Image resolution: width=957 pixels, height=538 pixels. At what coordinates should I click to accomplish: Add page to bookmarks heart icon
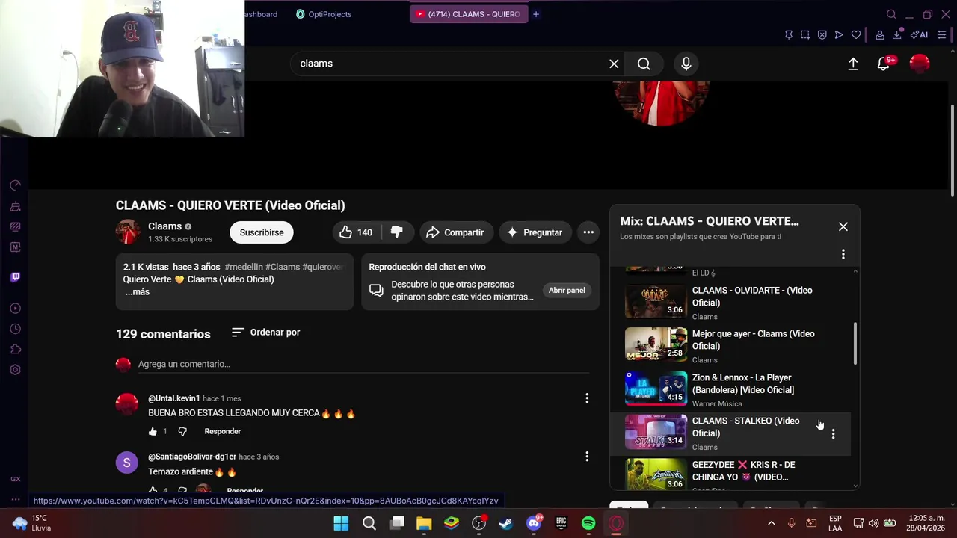[x=856, y=35]
